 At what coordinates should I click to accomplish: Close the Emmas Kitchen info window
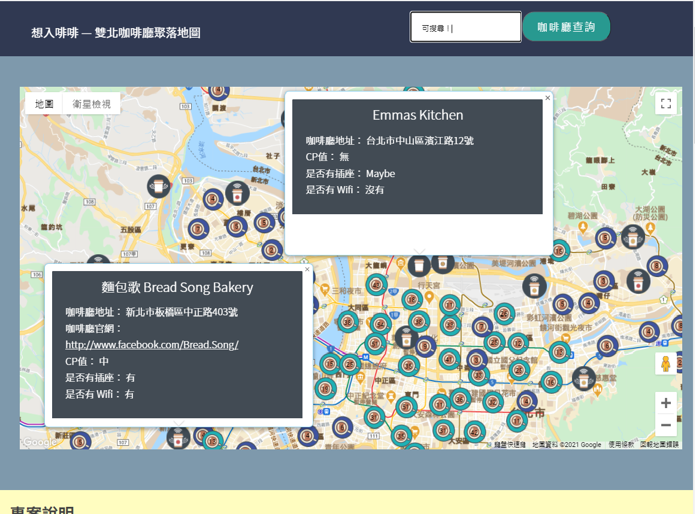tap(548, 98)
